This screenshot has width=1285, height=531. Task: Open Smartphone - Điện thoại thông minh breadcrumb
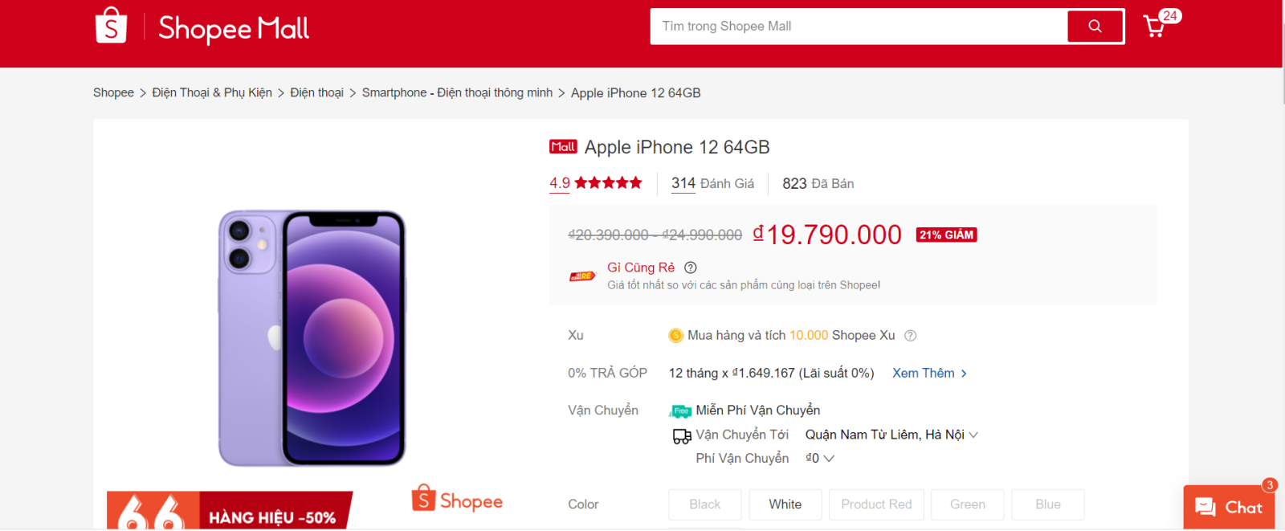457,93
